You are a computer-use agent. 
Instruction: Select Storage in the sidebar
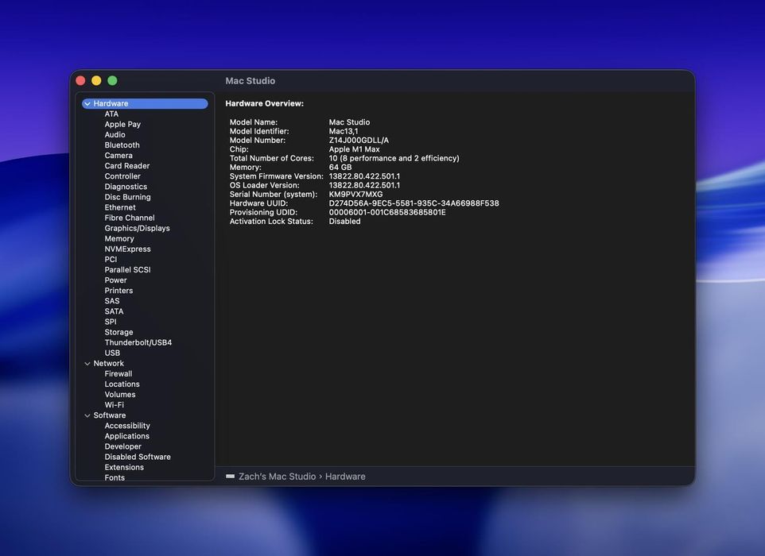[x=118, y=332]
